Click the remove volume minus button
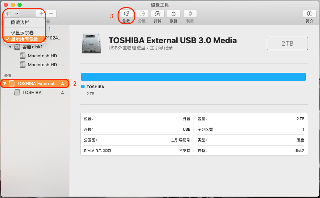320x198 pixels. click(51, 14)
